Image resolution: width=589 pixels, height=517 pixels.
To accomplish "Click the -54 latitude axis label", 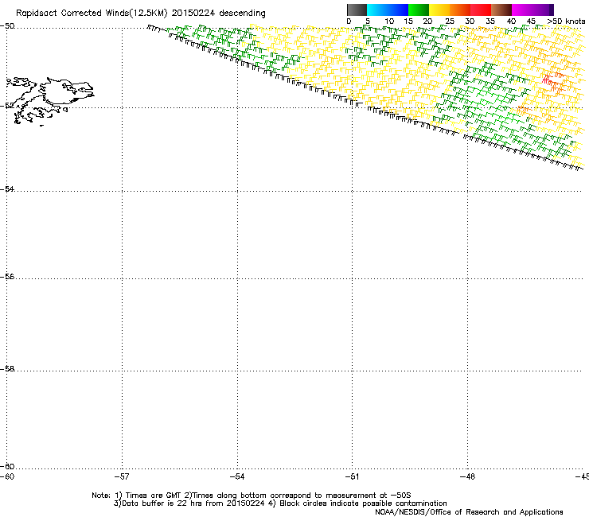I will click(7, 189).
